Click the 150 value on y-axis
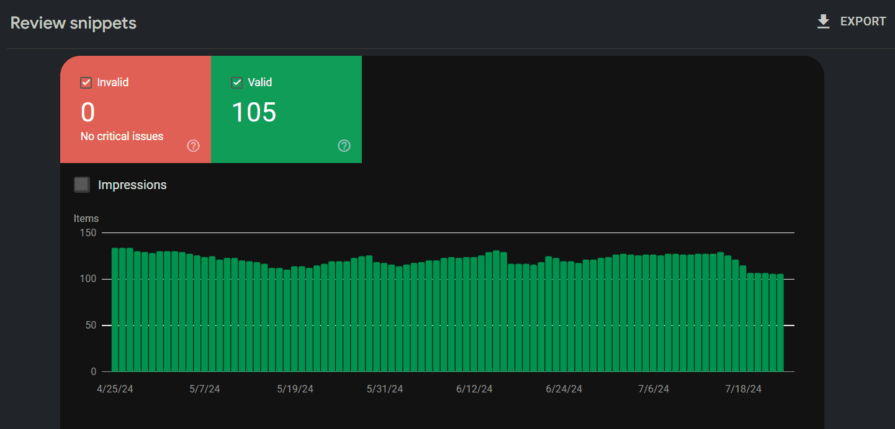This screenshot has width=895, height=429. point(88,232)
